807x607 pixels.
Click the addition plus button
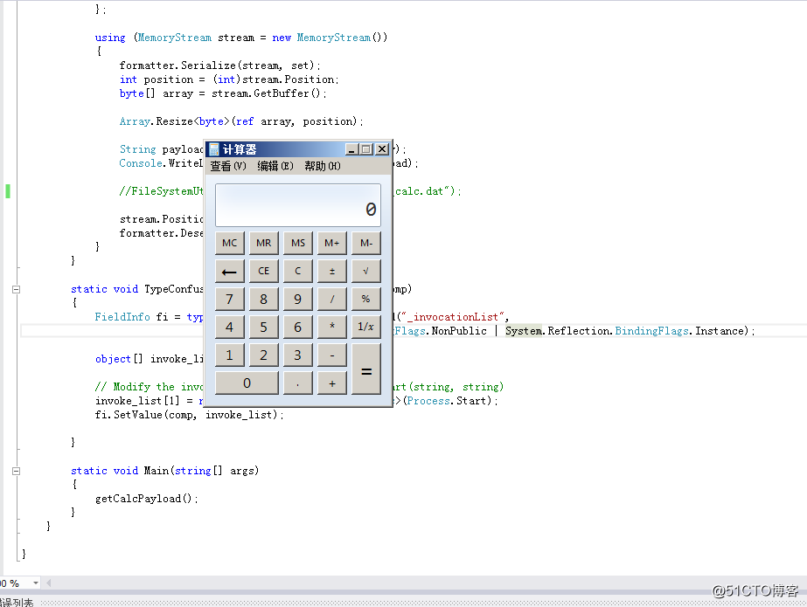(332, 383)
